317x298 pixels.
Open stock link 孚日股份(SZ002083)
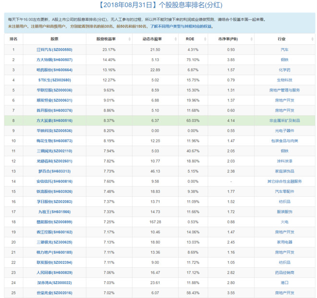pyautogui.click(x=54, y=202)
